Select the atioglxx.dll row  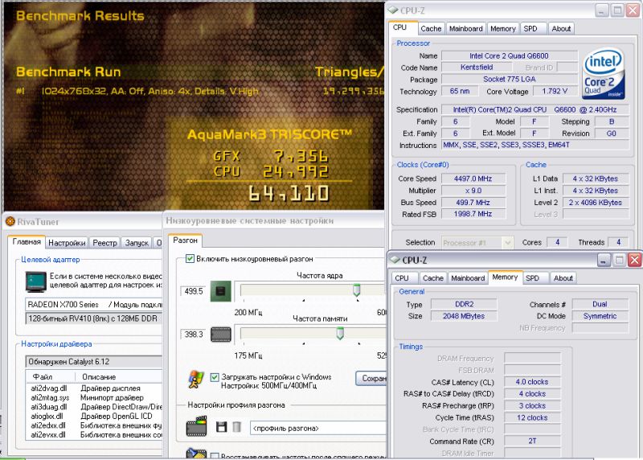point(95,416)
